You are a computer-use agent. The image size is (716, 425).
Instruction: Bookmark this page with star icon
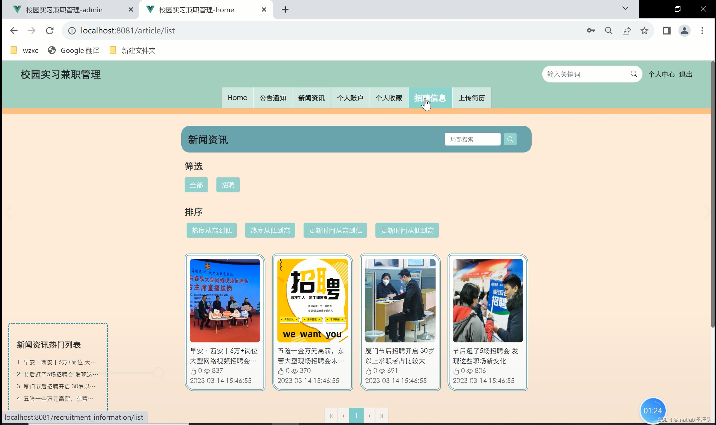(644, 31)
